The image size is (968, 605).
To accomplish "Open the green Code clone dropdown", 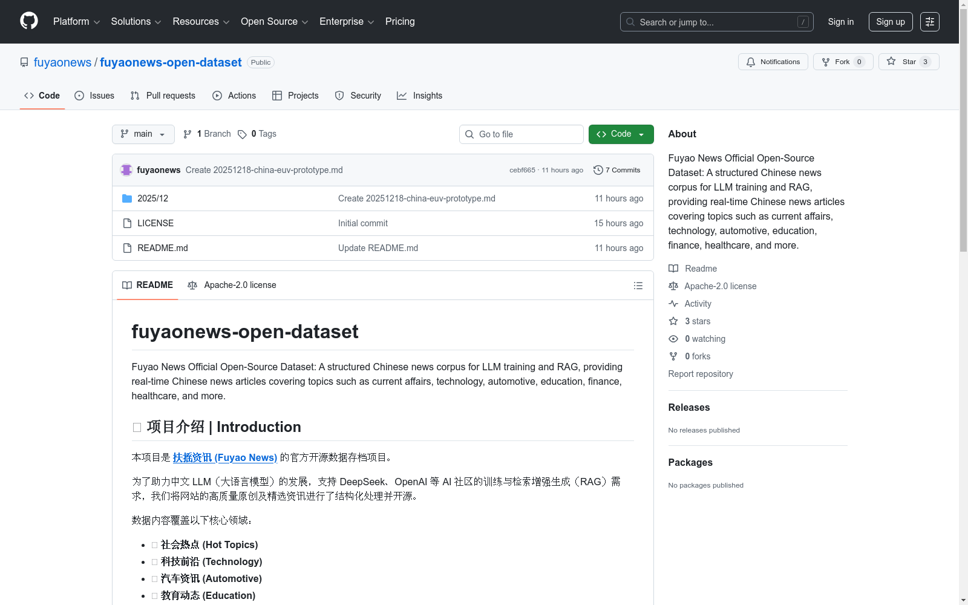I will [x=621, y=134].
